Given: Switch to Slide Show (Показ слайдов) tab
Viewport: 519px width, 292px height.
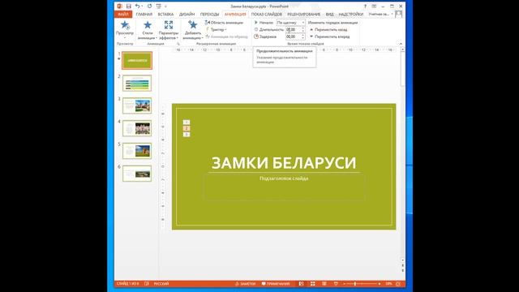Looking at the screenshot, I should click(267, 15).
